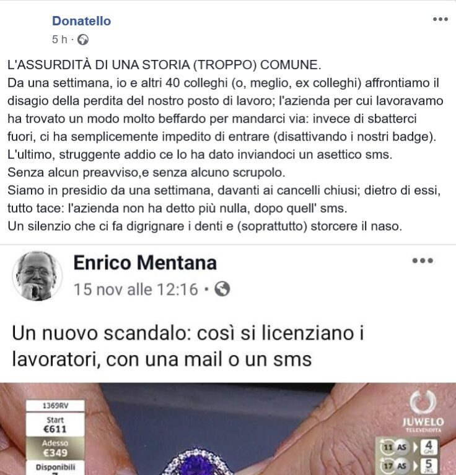Click Enrico Mentana's profile picture
456x475 pixels.
coord(37,276)
